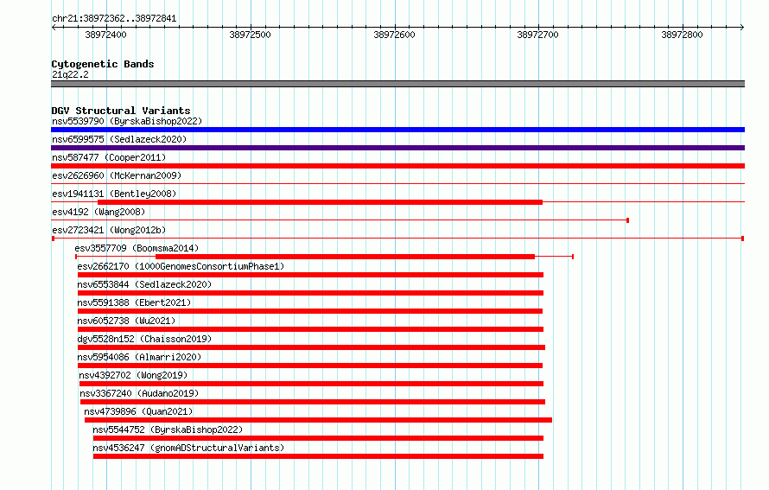Screen dimensions: 769x490
Task: Click the red nsv587477 variant bar
Action: 397,166
